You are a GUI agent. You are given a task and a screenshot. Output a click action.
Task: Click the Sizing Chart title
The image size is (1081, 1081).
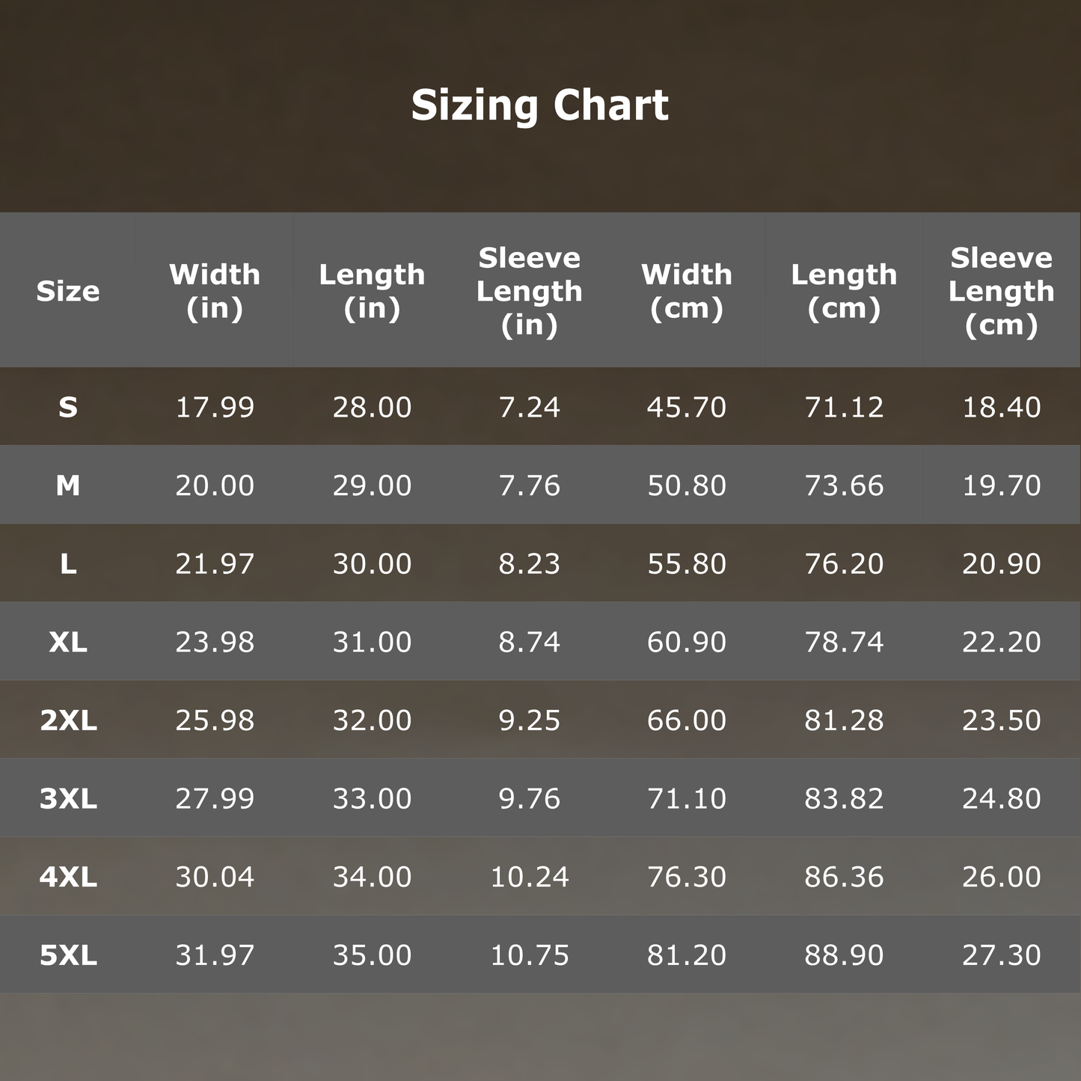pos(539,105)
